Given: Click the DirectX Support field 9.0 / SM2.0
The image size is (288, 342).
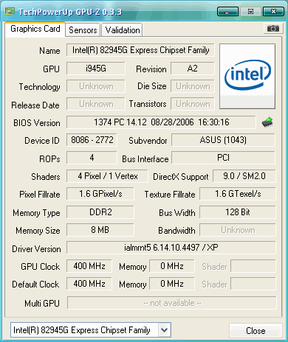Looking at the screenshot, I should [x=244, y=176].
